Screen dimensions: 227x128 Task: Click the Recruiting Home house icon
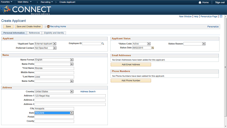48,27
